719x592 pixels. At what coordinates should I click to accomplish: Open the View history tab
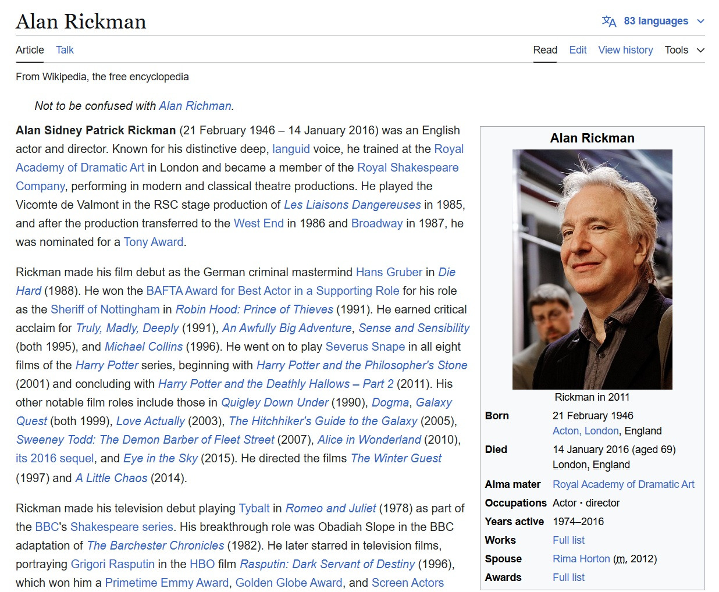click(625, 50)
